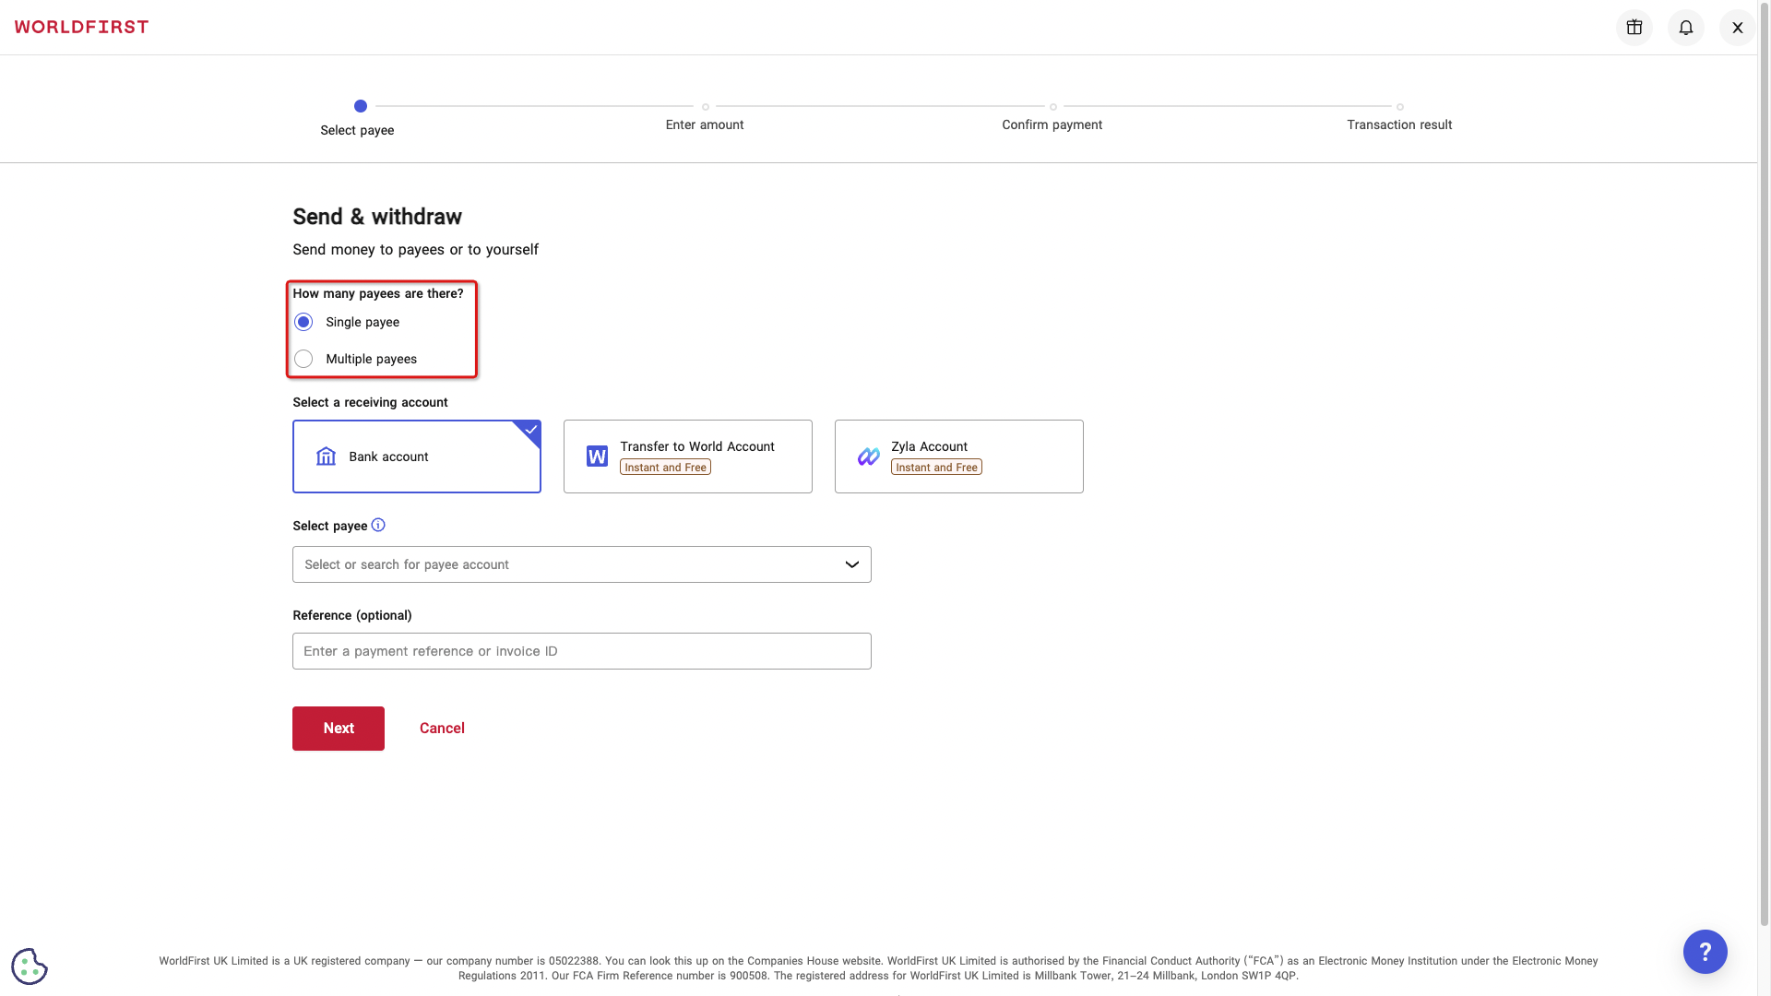
Task: Click the Select payee info icon
Action: (x=378, y=525)
